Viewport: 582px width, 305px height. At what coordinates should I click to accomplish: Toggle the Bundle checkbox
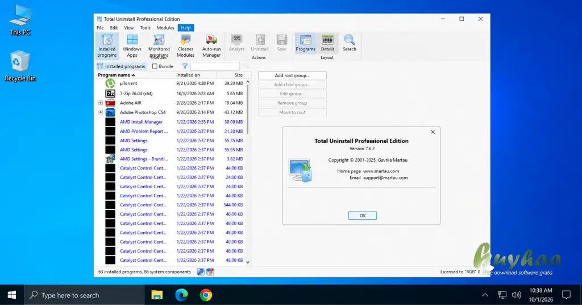click(155, 66)
